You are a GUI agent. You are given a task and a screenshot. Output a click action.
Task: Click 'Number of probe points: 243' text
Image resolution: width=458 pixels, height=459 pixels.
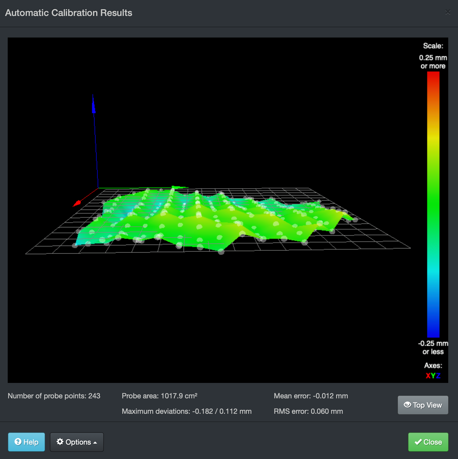tap(54, 396)
